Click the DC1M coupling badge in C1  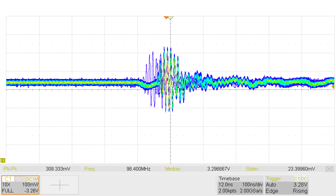click(x=32, y=178)
